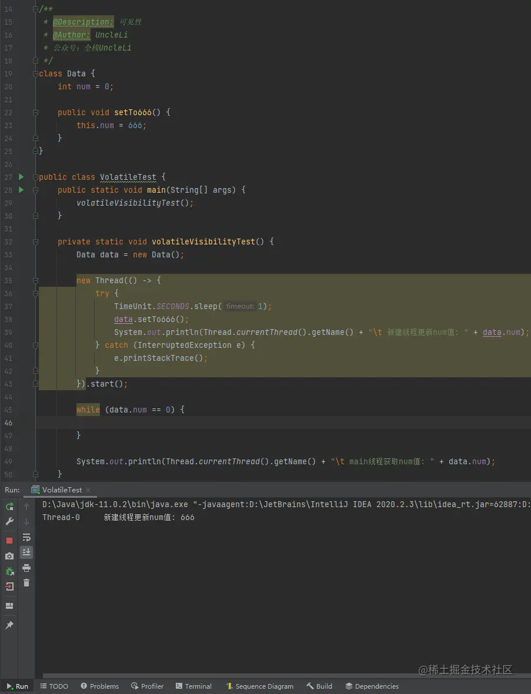Open the Terminal tool window

coord(193,686)
